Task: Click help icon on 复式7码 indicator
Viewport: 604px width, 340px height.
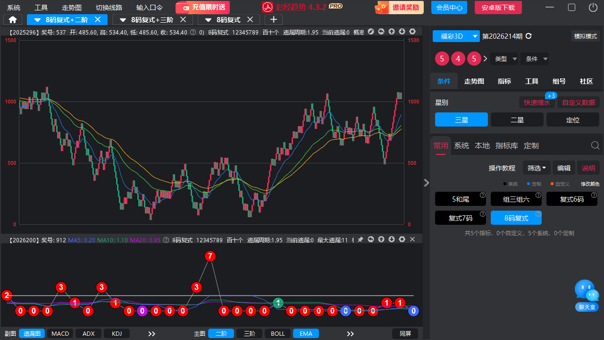Action: pyautogui.click(x=483, y=213)
